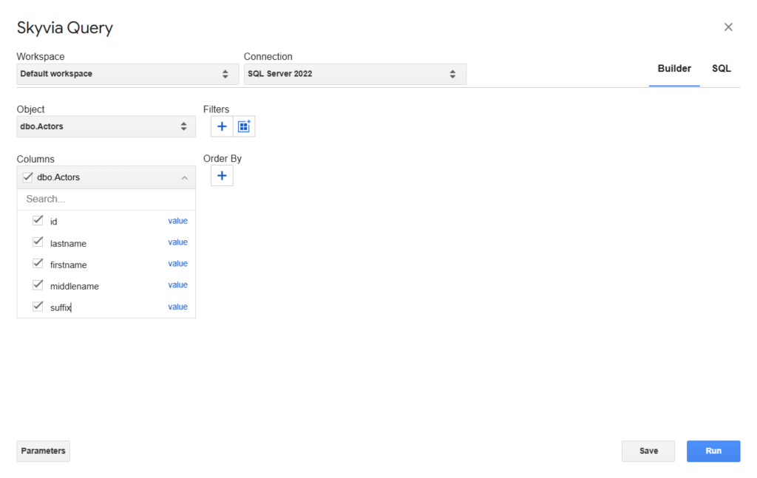Deselect the middlename column checkbox
Screen dimensions: 757x478
point(38,285)
